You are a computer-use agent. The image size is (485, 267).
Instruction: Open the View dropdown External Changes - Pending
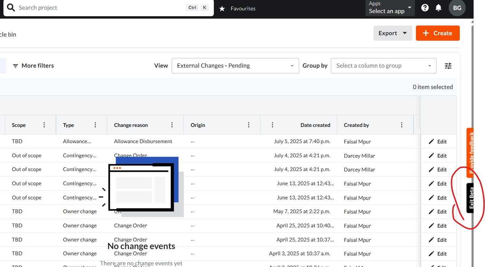coord(235,66)
